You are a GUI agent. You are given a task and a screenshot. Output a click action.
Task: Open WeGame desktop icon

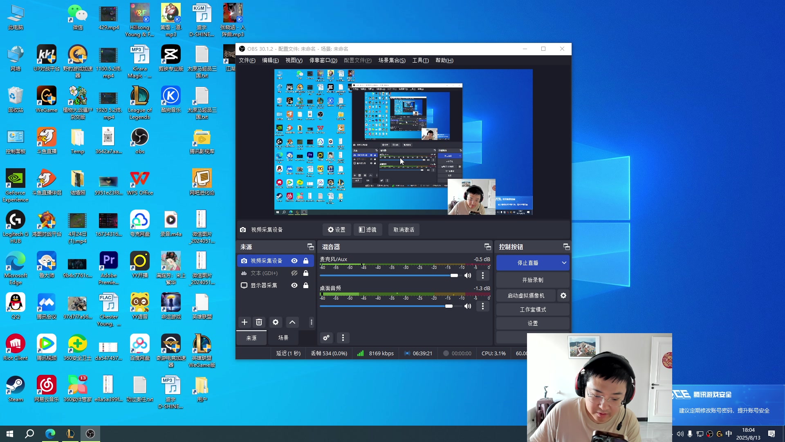(47, 100)
